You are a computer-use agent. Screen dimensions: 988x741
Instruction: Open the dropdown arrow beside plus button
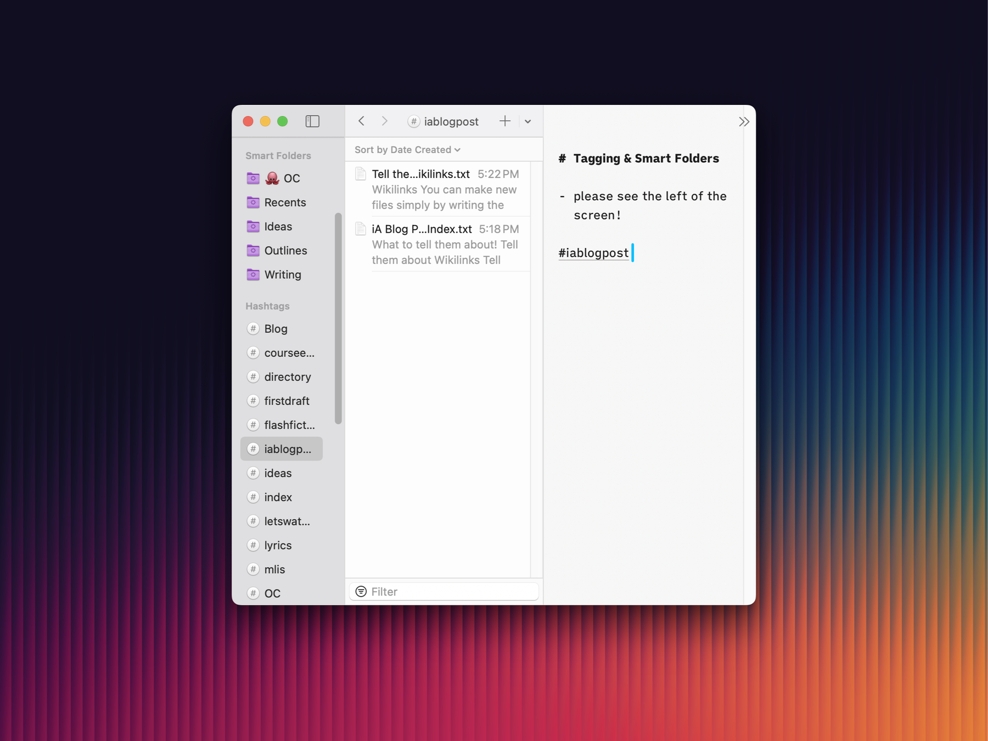click(x=528, y=121)
